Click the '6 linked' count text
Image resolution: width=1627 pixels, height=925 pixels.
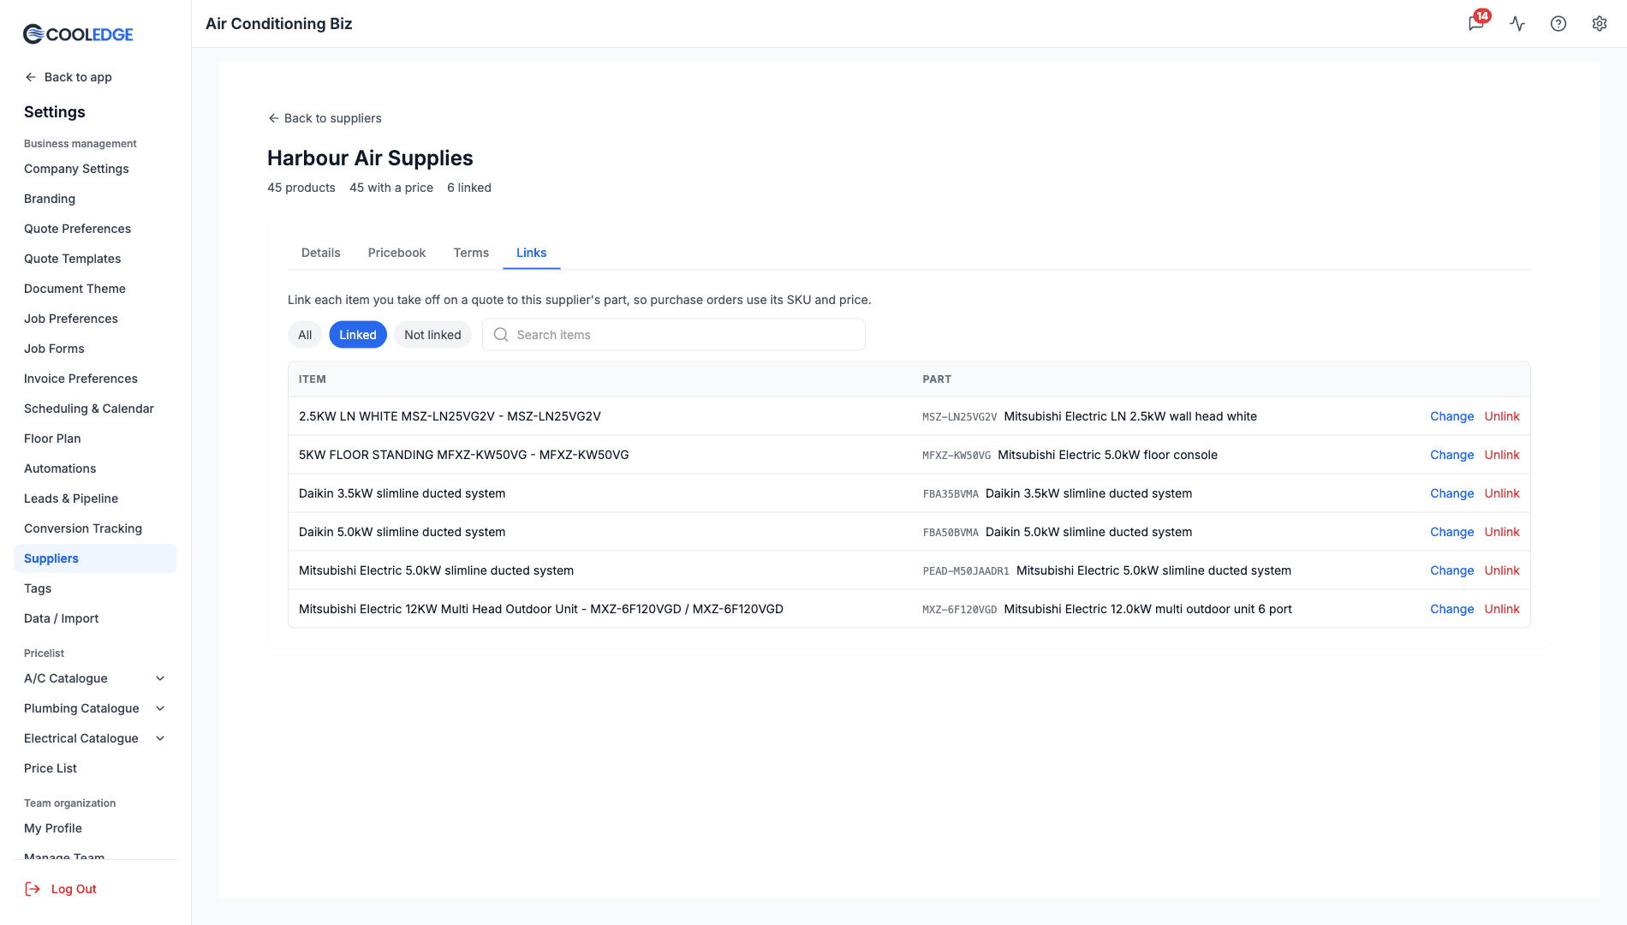(469, 188)
